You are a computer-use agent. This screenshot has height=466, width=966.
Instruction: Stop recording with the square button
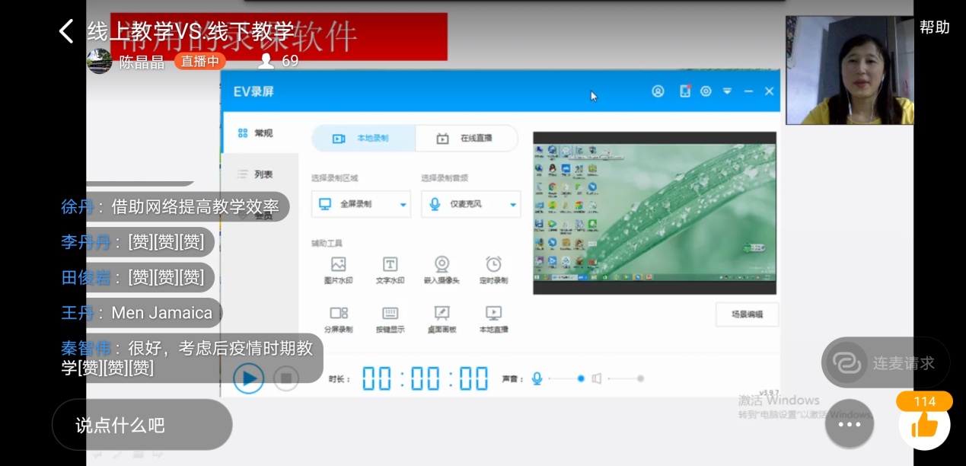[x=286, y=378]
